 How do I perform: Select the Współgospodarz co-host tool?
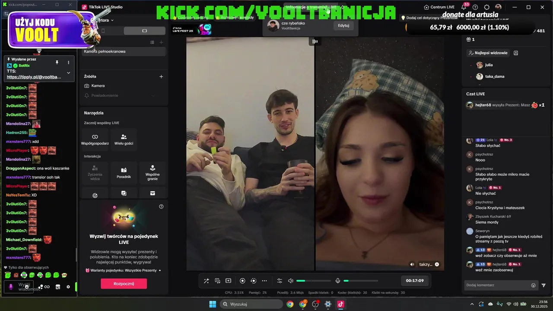tap(95, 139)
